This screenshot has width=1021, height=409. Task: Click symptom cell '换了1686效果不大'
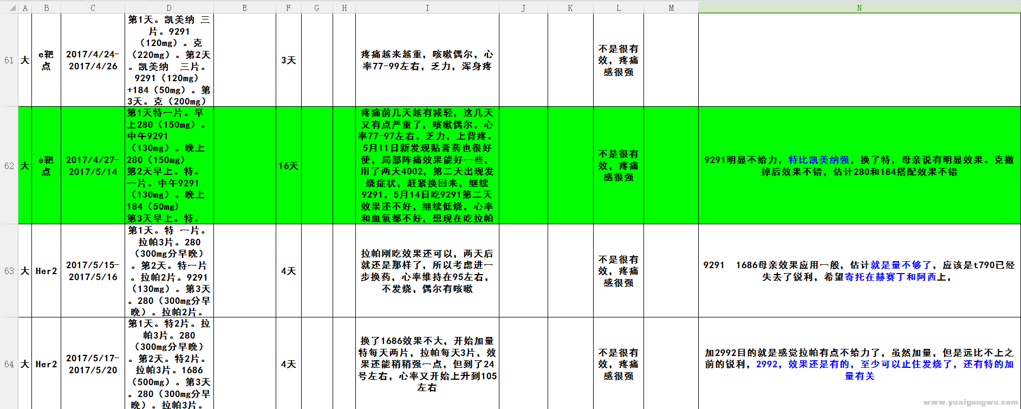coord(427,364)
